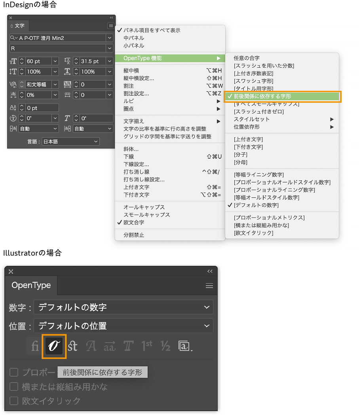Click the fractions ½ icon
The image size is (359, 415).
[165, 346]
